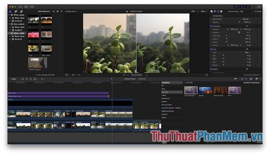Toggle viewer fullscreen arrows icon
This screenshot has height=155, width=270.
click(x=207, y=75)
